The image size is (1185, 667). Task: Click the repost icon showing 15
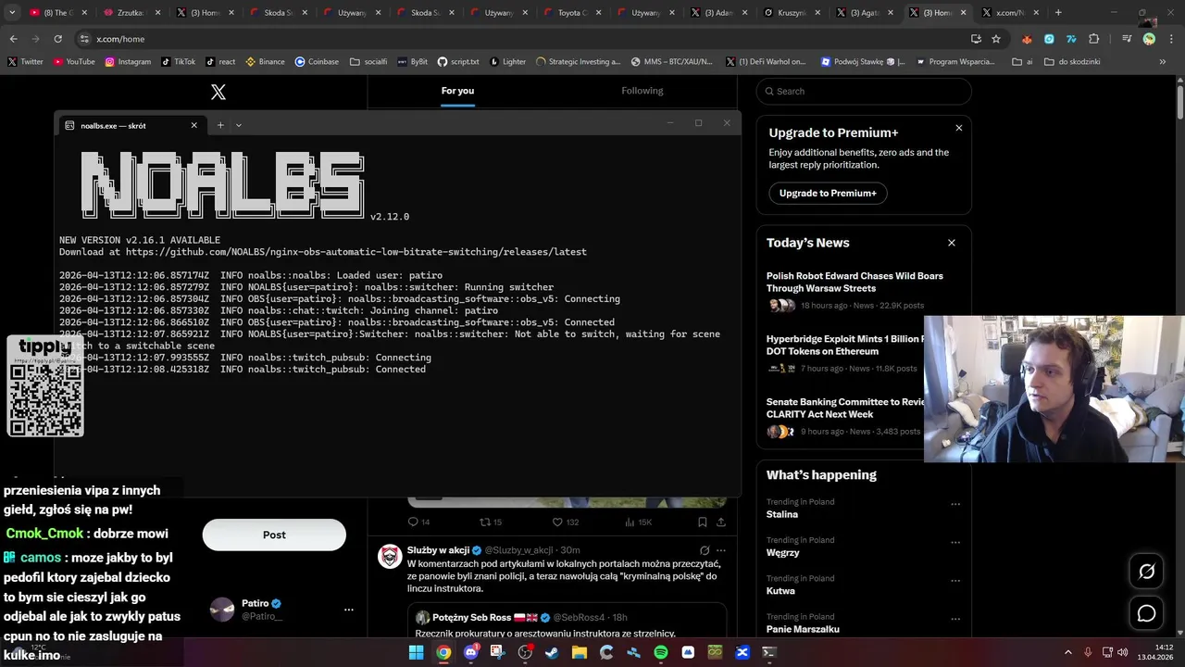point(484,522)
